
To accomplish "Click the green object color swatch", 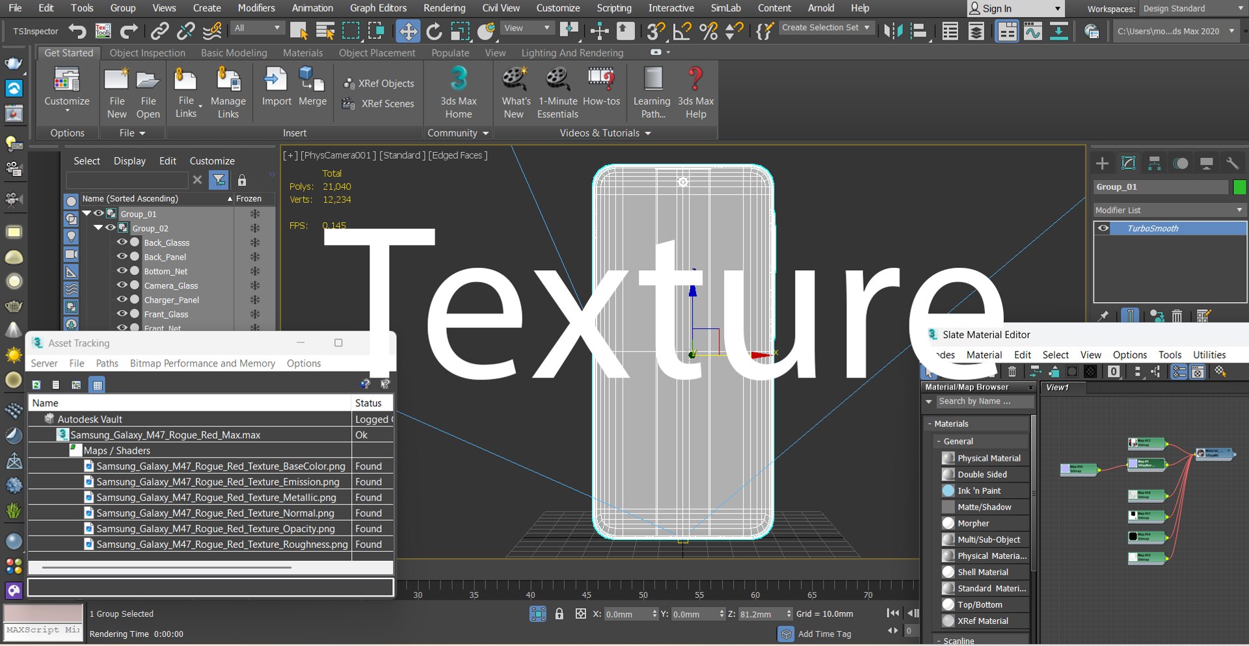I will pos(1240,187).
